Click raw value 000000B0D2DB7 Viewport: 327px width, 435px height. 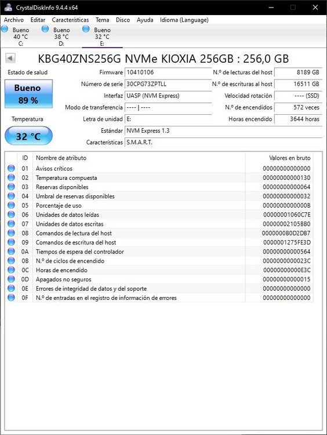[x=286, y=233]
